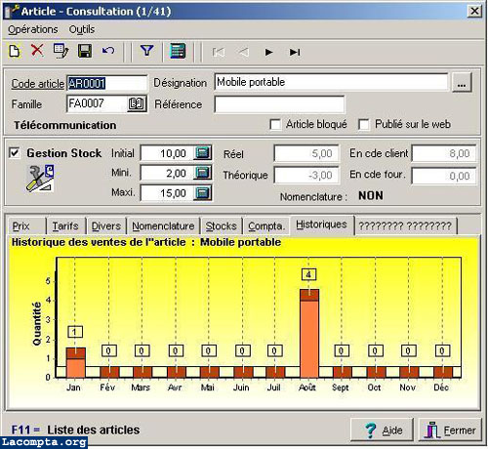The height and width of the screenshot is (449, 488).
Task: Click the Août sales bar in chart
Action: (308, 333)
